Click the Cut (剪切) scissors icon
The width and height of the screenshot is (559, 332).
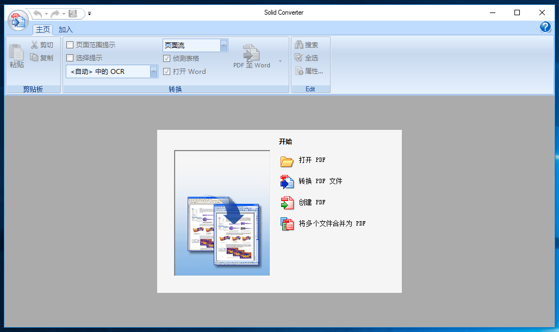point(34,45)
